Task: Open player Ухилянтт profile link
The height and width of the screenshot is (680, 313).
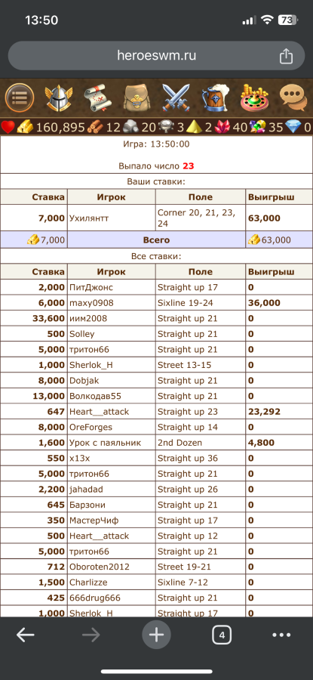Action: (89, 218)
